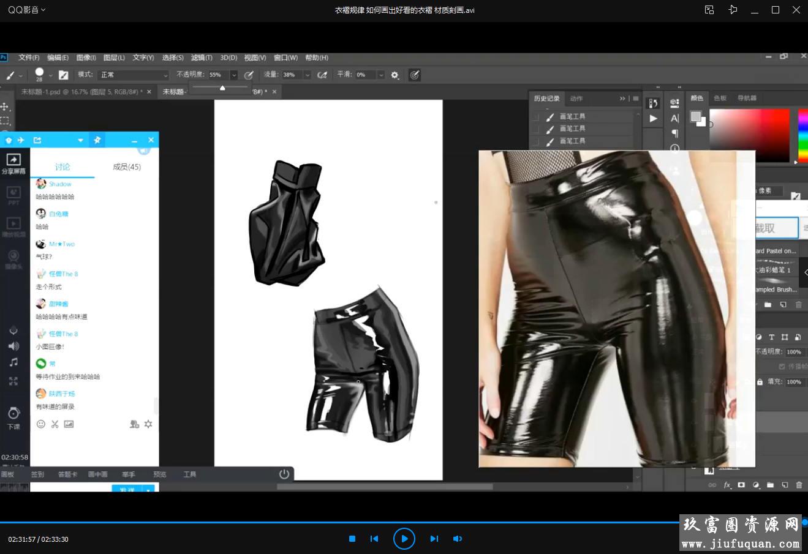Image resolution: width=808 pixels, height=554 pixels.
Task: Switch to the 成员(45) members tab
Action: 127,167
